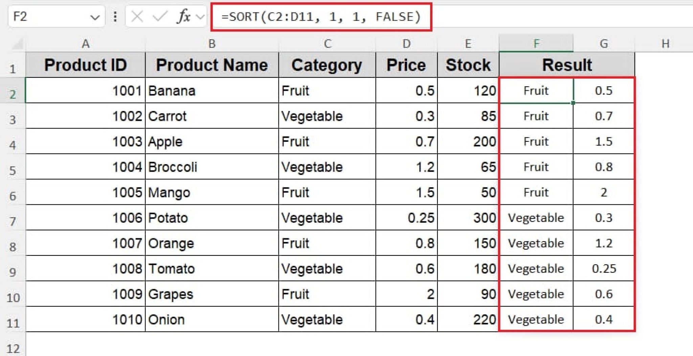Click the Enter (checkmark) icon in the formula bar
This screenshot has width=693, height=356.
[159, 17]
